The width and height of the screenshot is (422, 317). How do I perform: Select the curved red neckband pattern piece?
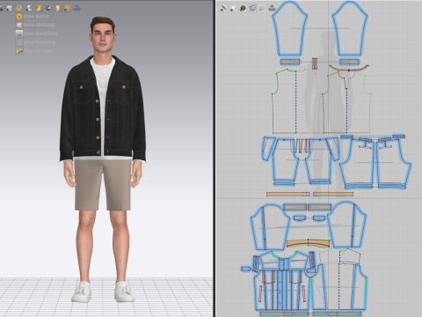(349, 69)
